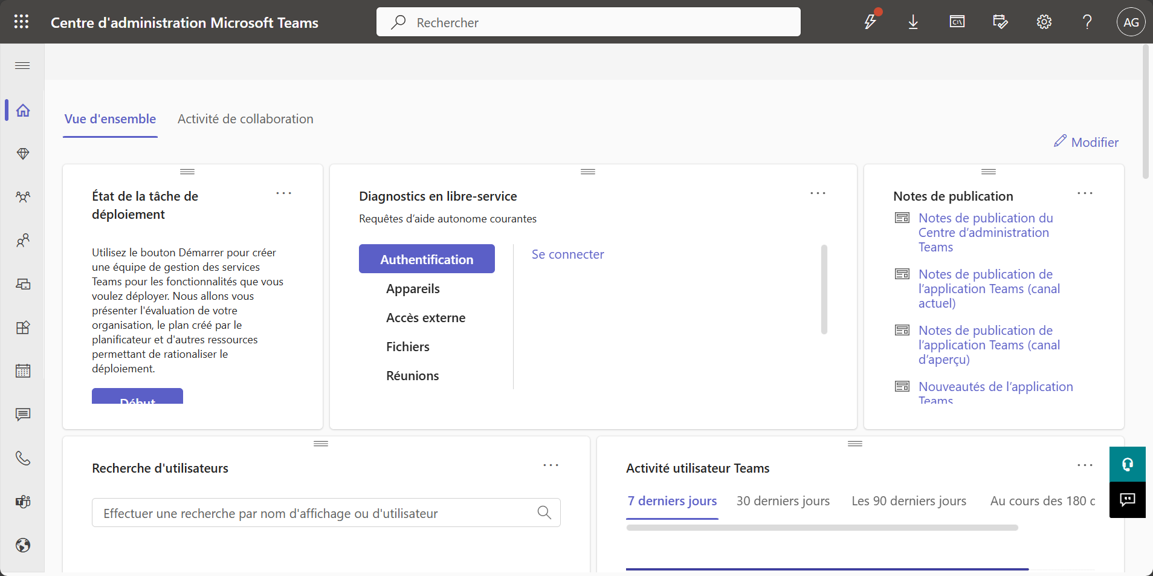Click the Se connecter link

(x=567, y=254)
